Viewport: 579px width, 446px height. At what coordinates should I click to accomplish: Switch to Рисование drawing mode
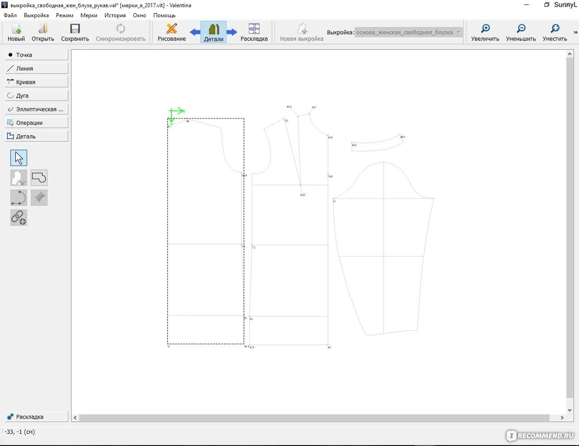172,32
